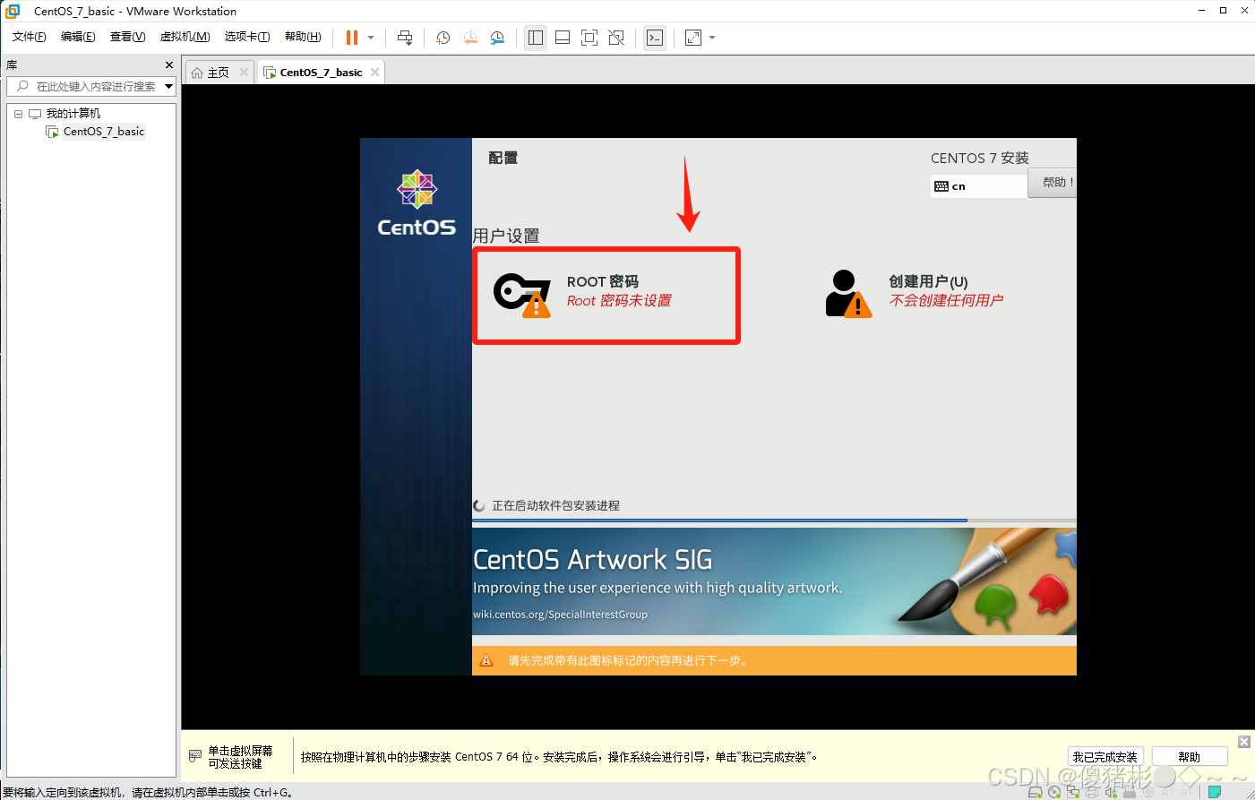This screenshot has width=1255, height=800.
Task: Click the revert to snapshot icon
Action: (470, 38)
